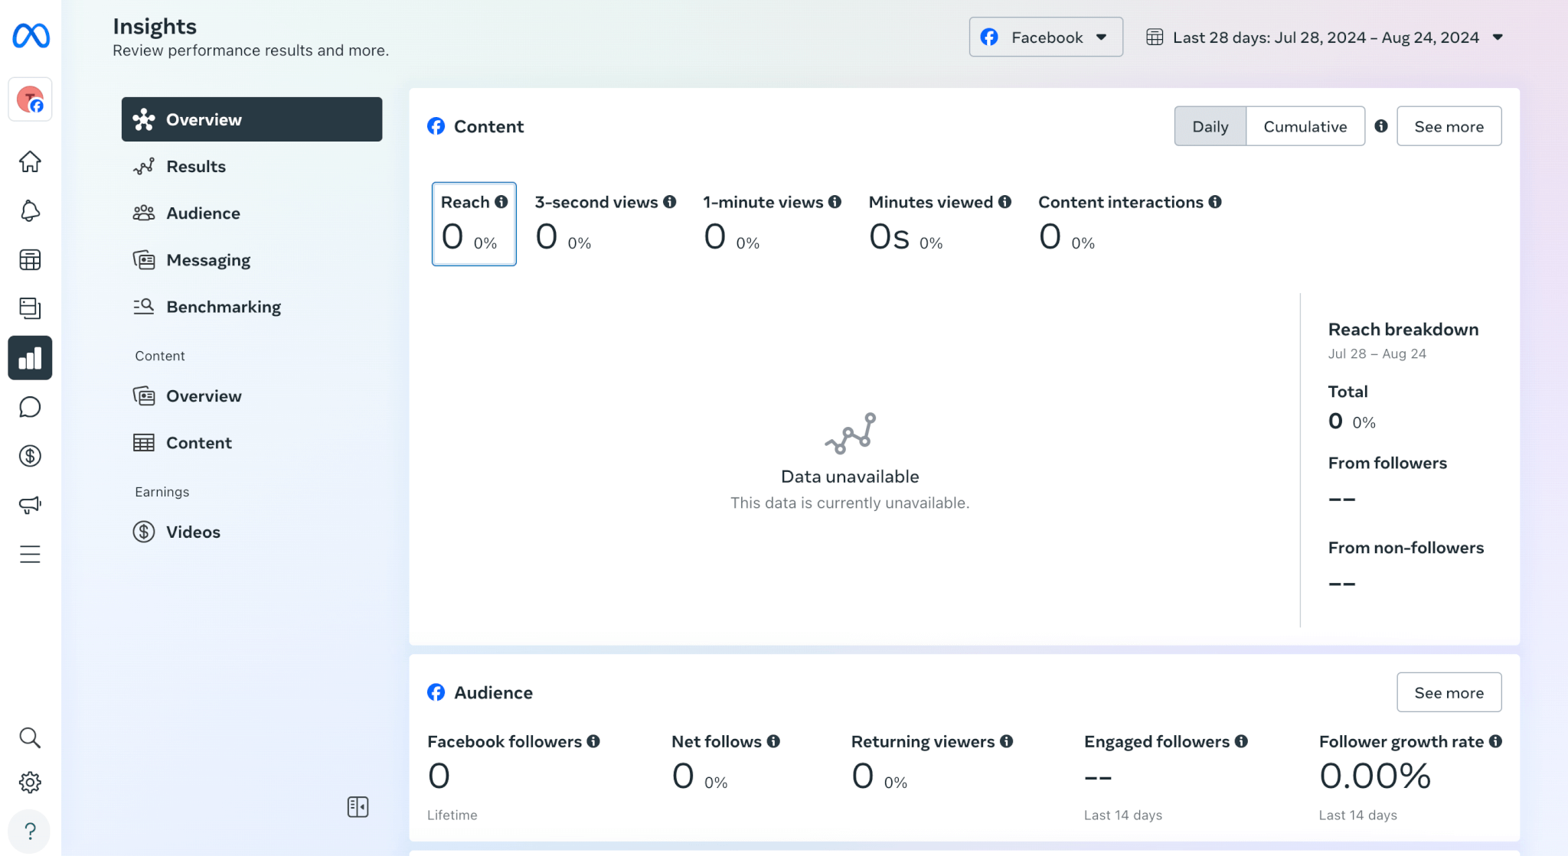Go to Results in the Insights menu
Image resolution: width=1568 pixels, height=856 pixels.
[x=196, y=166]
